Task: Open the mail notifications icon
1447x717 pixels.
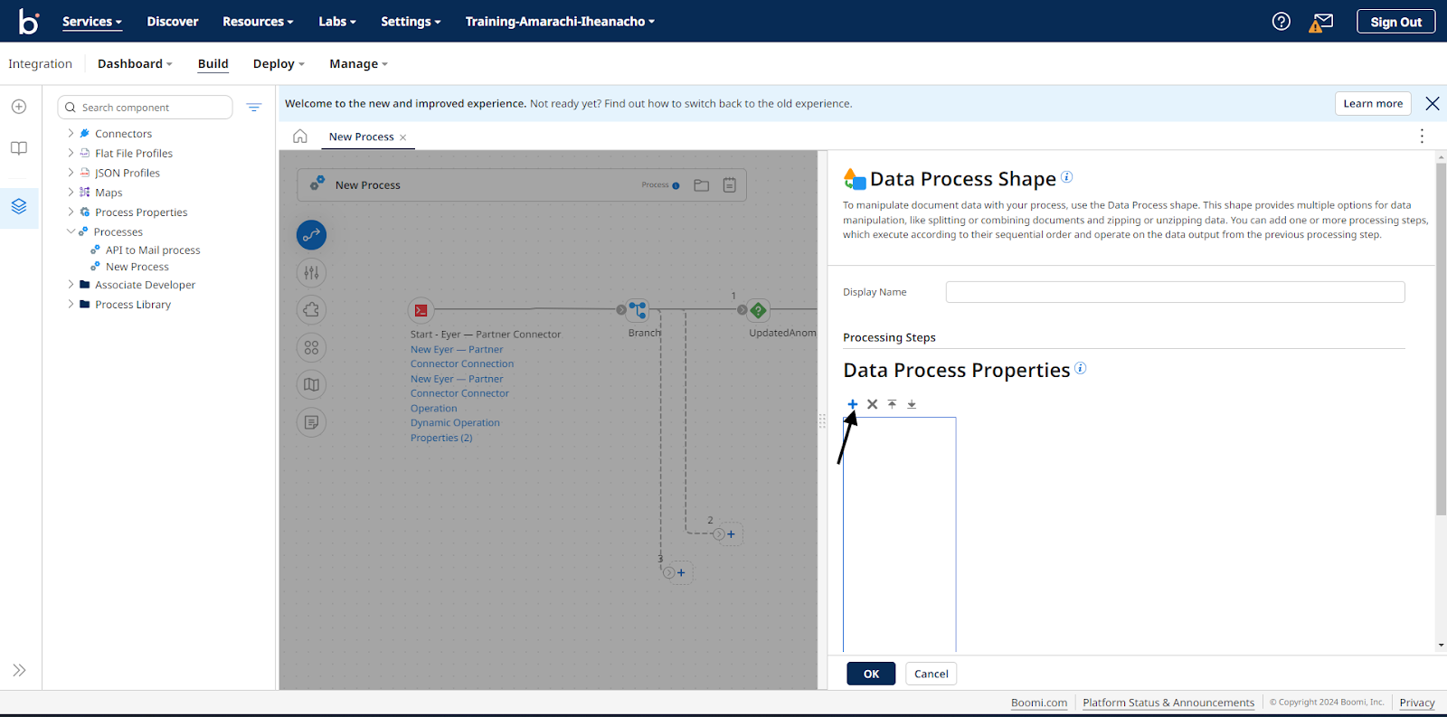Action: coord(1322,22)
